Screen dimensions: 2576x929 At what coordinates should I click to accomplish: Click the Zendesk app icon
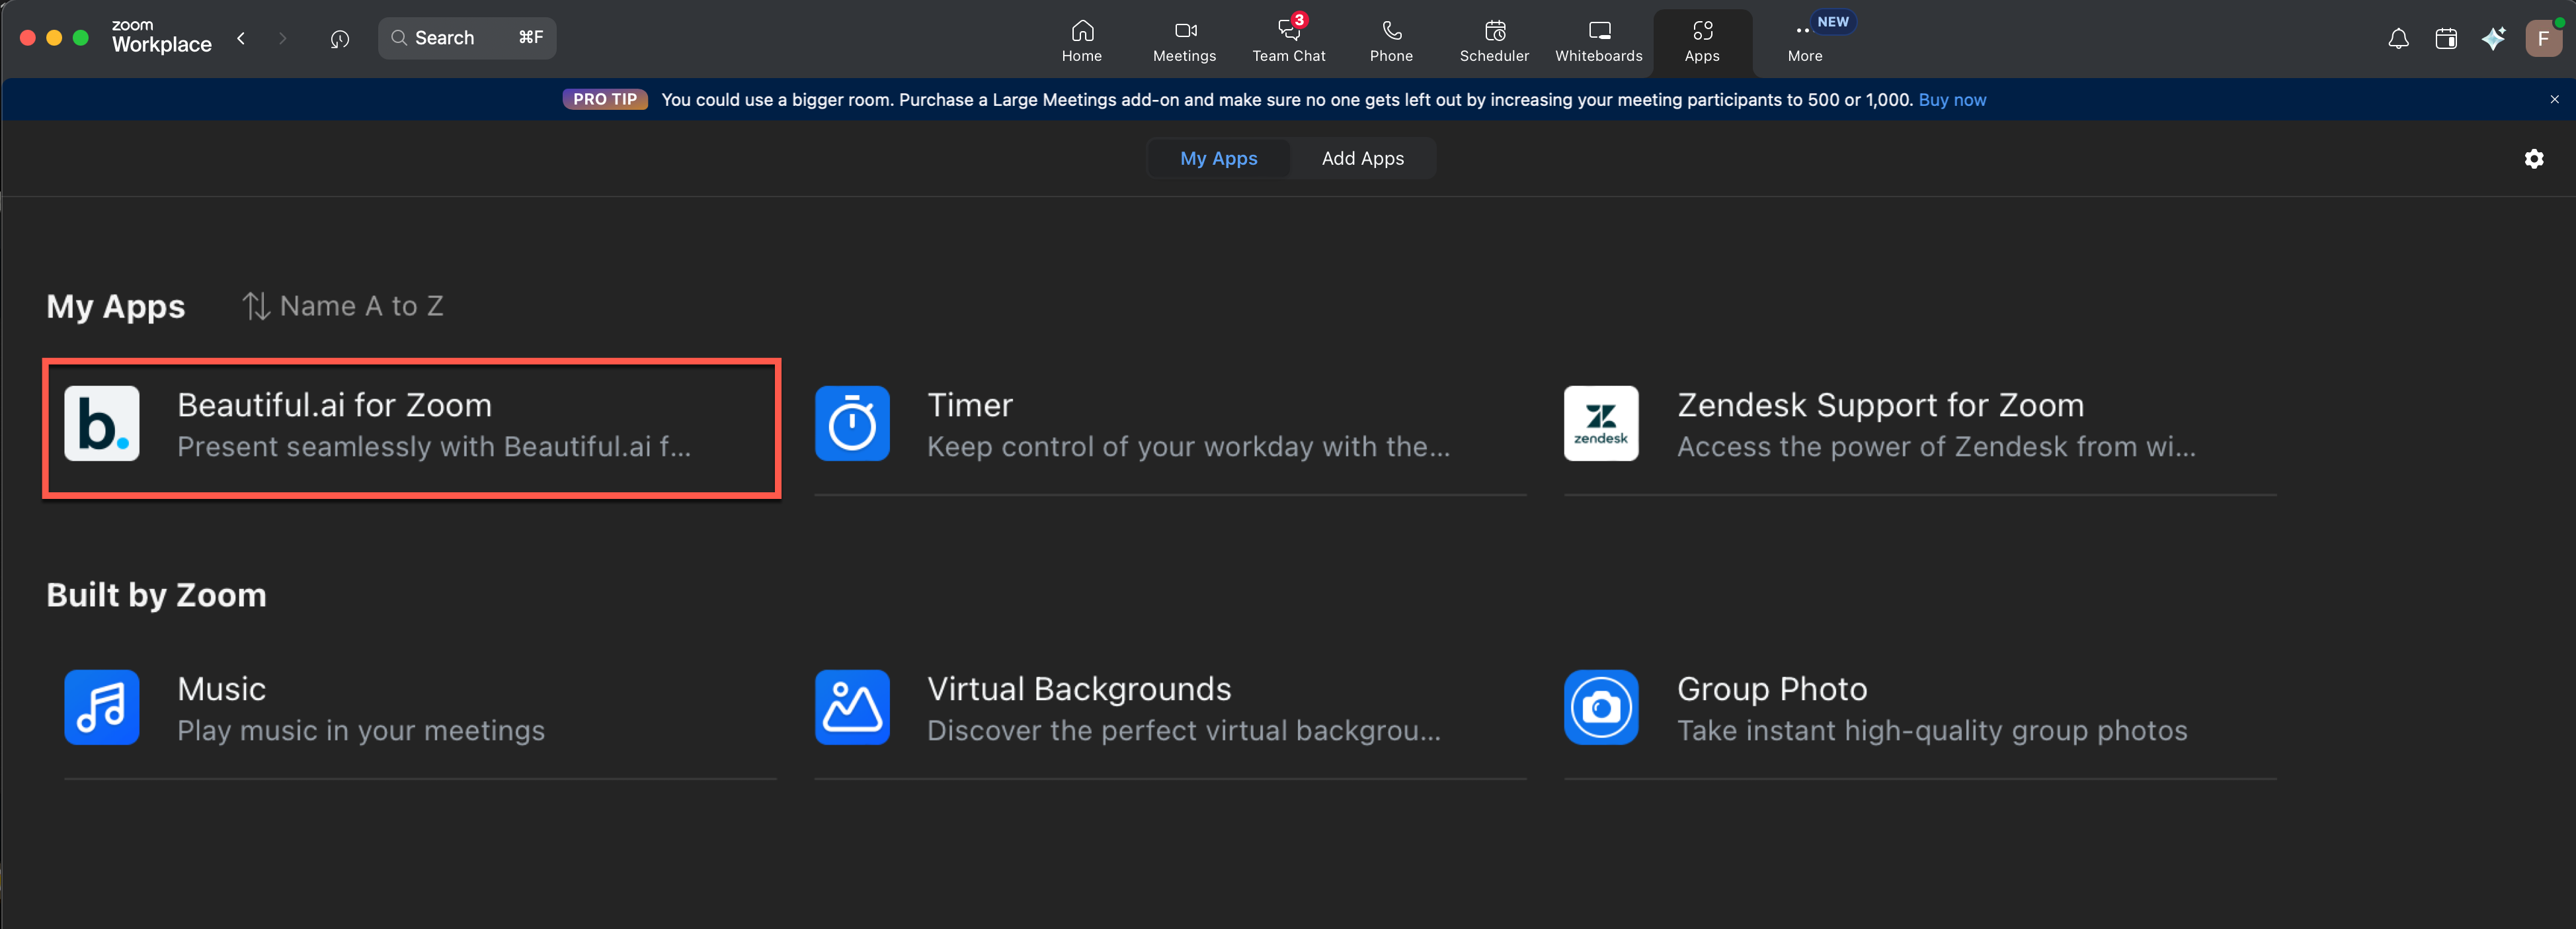pyautogui.click(x=1601, y=423)
